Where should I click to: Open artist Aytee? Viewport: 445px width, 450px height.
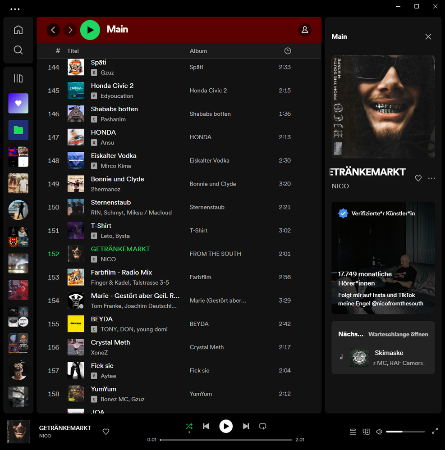pos(108,376)
